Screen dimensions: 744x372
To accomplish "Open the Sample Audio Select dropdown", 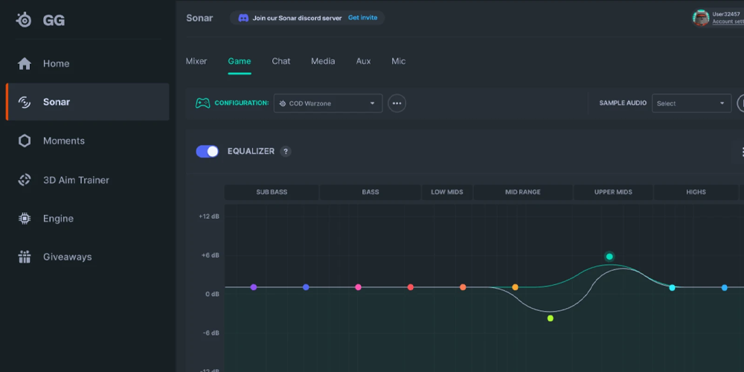I will (x=691, y=103).
